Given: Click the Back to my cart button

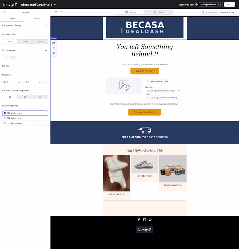Looking at the screenshot, I should coord(145,71).
